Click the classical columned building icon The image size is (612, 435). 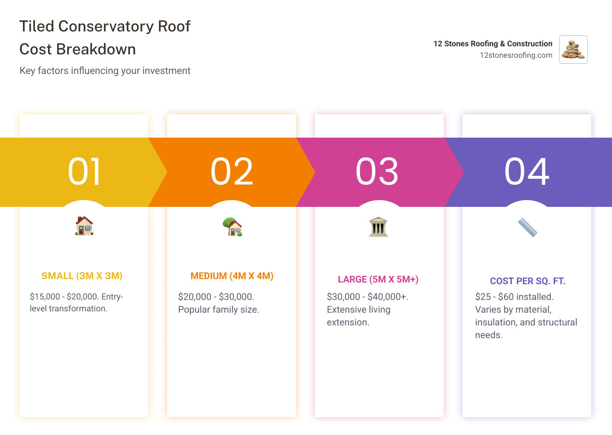coord(378,226)
